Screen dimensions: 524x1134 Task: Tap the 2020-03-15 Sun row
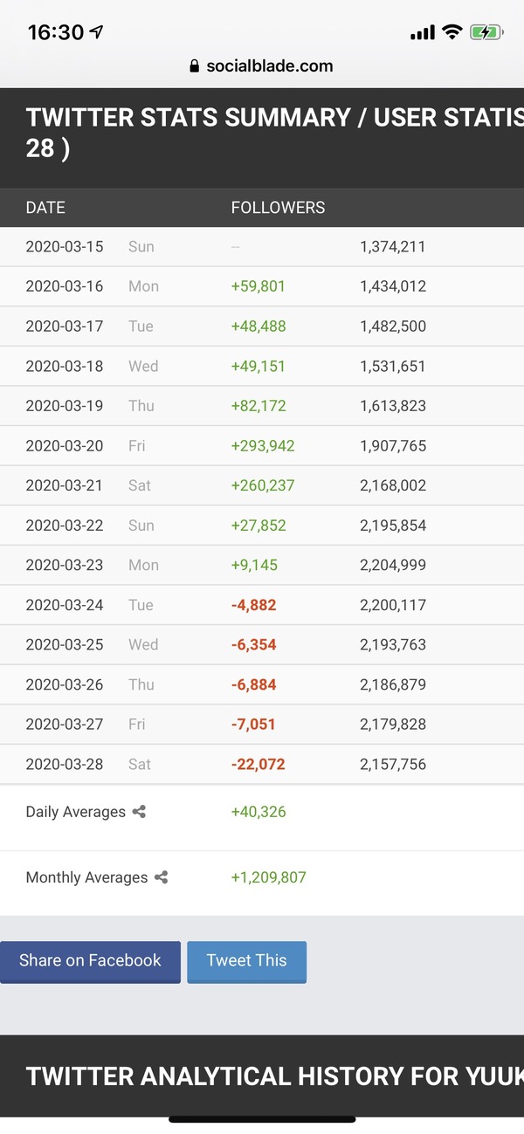[262, 247]
